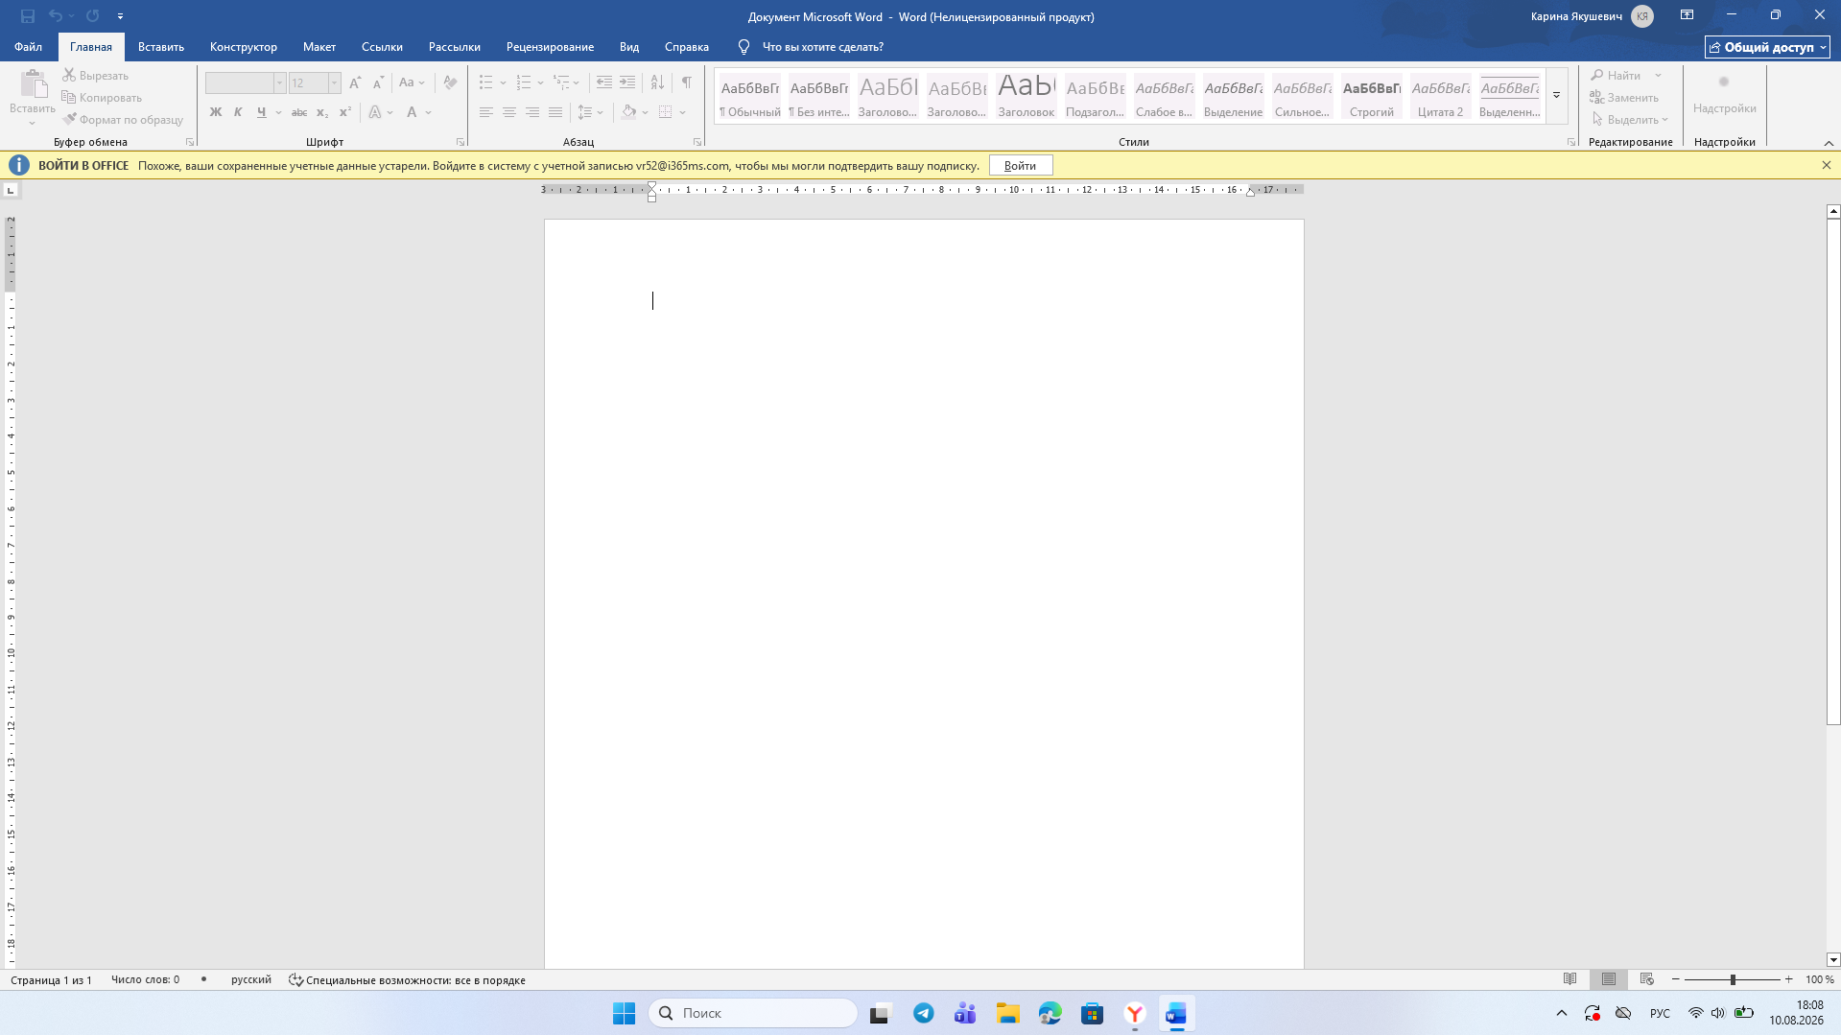This screenshot has width=1841, height=1035.
Task: Expand the styles gallery
Action: click(x=1557, y=95)
